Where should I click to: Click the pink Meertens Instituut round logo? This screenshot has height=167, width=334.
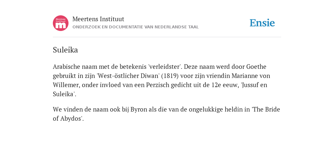61,23
